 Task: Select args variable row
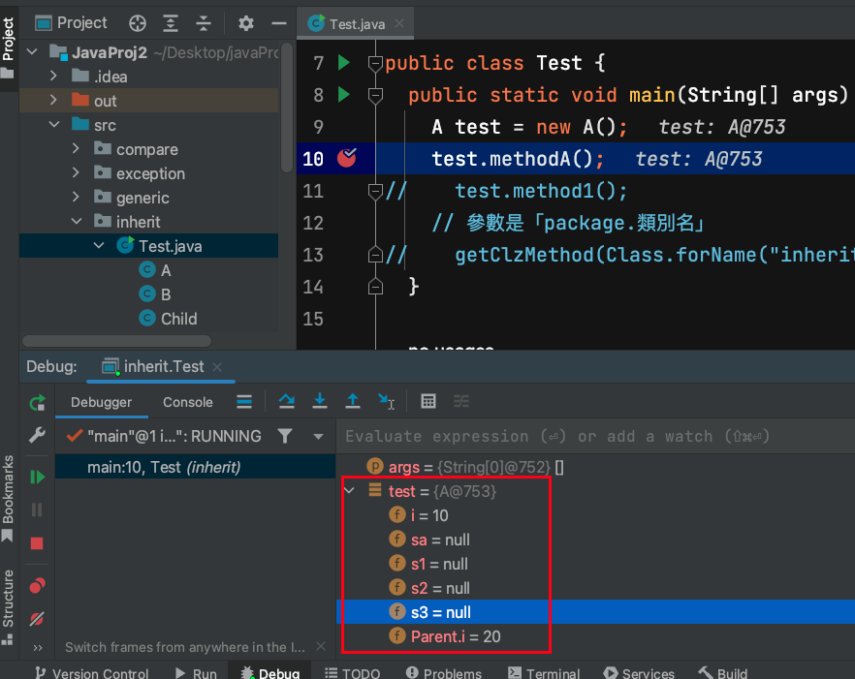coord(595,467)
